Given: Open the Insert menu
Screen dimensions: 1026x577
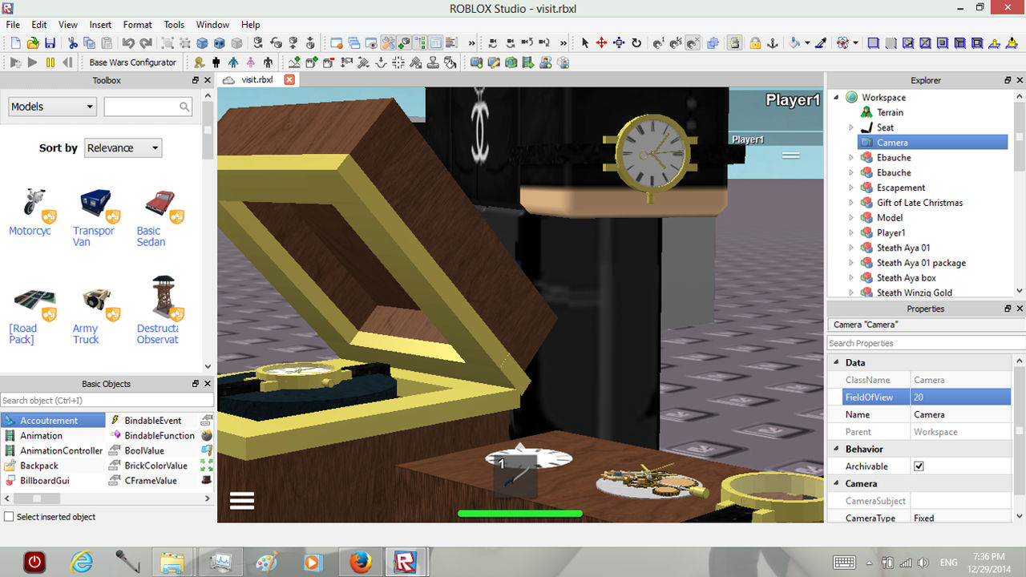Looking at the screenshot, I should [x=100, y=25].
